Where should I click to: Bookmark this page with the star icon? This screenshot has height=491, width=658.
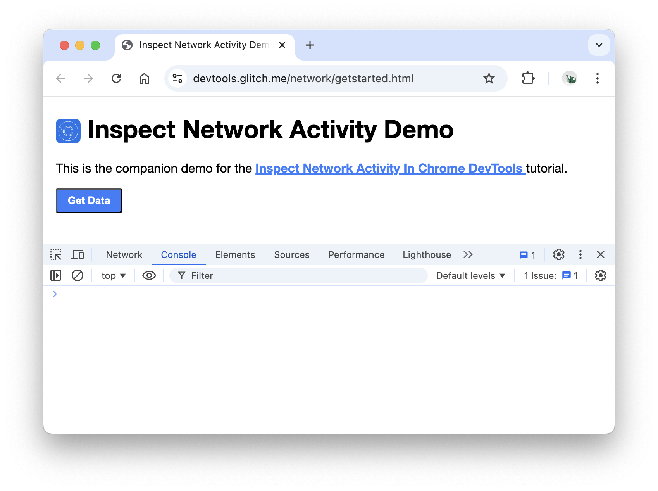(x=489, y=78)
